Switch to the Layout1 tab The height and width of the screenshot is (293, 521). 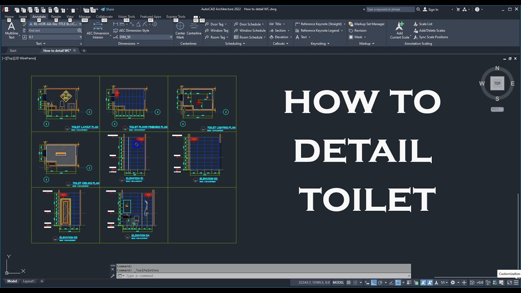pyautogui.click(x=28, y=281)
